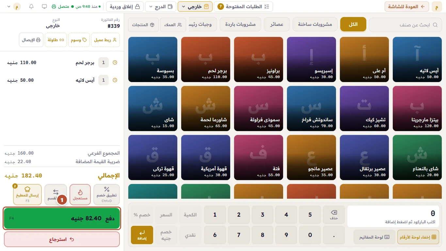Click ربط عميل to link a customer
Image resolution: width=446 pixels, height=251 pixels.
pyautogui.click(x=105, y=40)
